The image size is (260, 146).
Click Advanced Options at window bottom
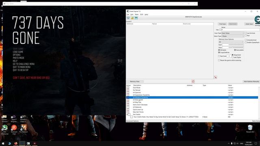(x=132, y=121)
